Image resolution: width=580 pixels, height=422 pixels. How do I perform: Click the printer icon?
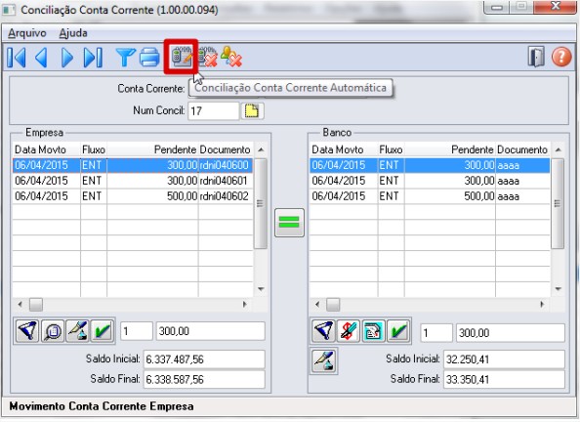[x=149, y=58]
